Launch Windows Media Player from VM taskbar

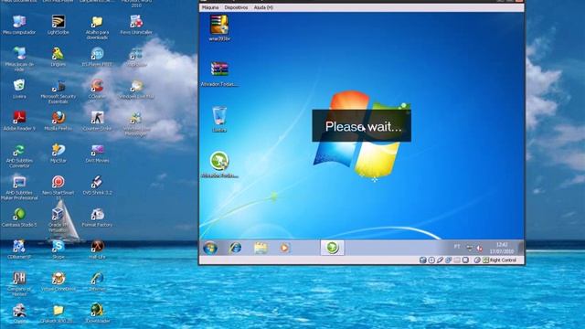284,248
